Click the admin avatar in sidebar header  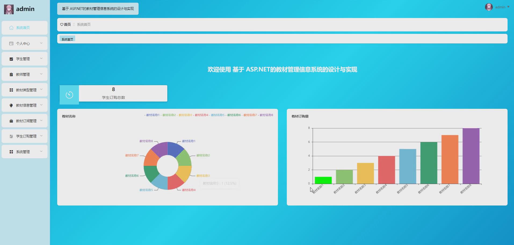9,9
